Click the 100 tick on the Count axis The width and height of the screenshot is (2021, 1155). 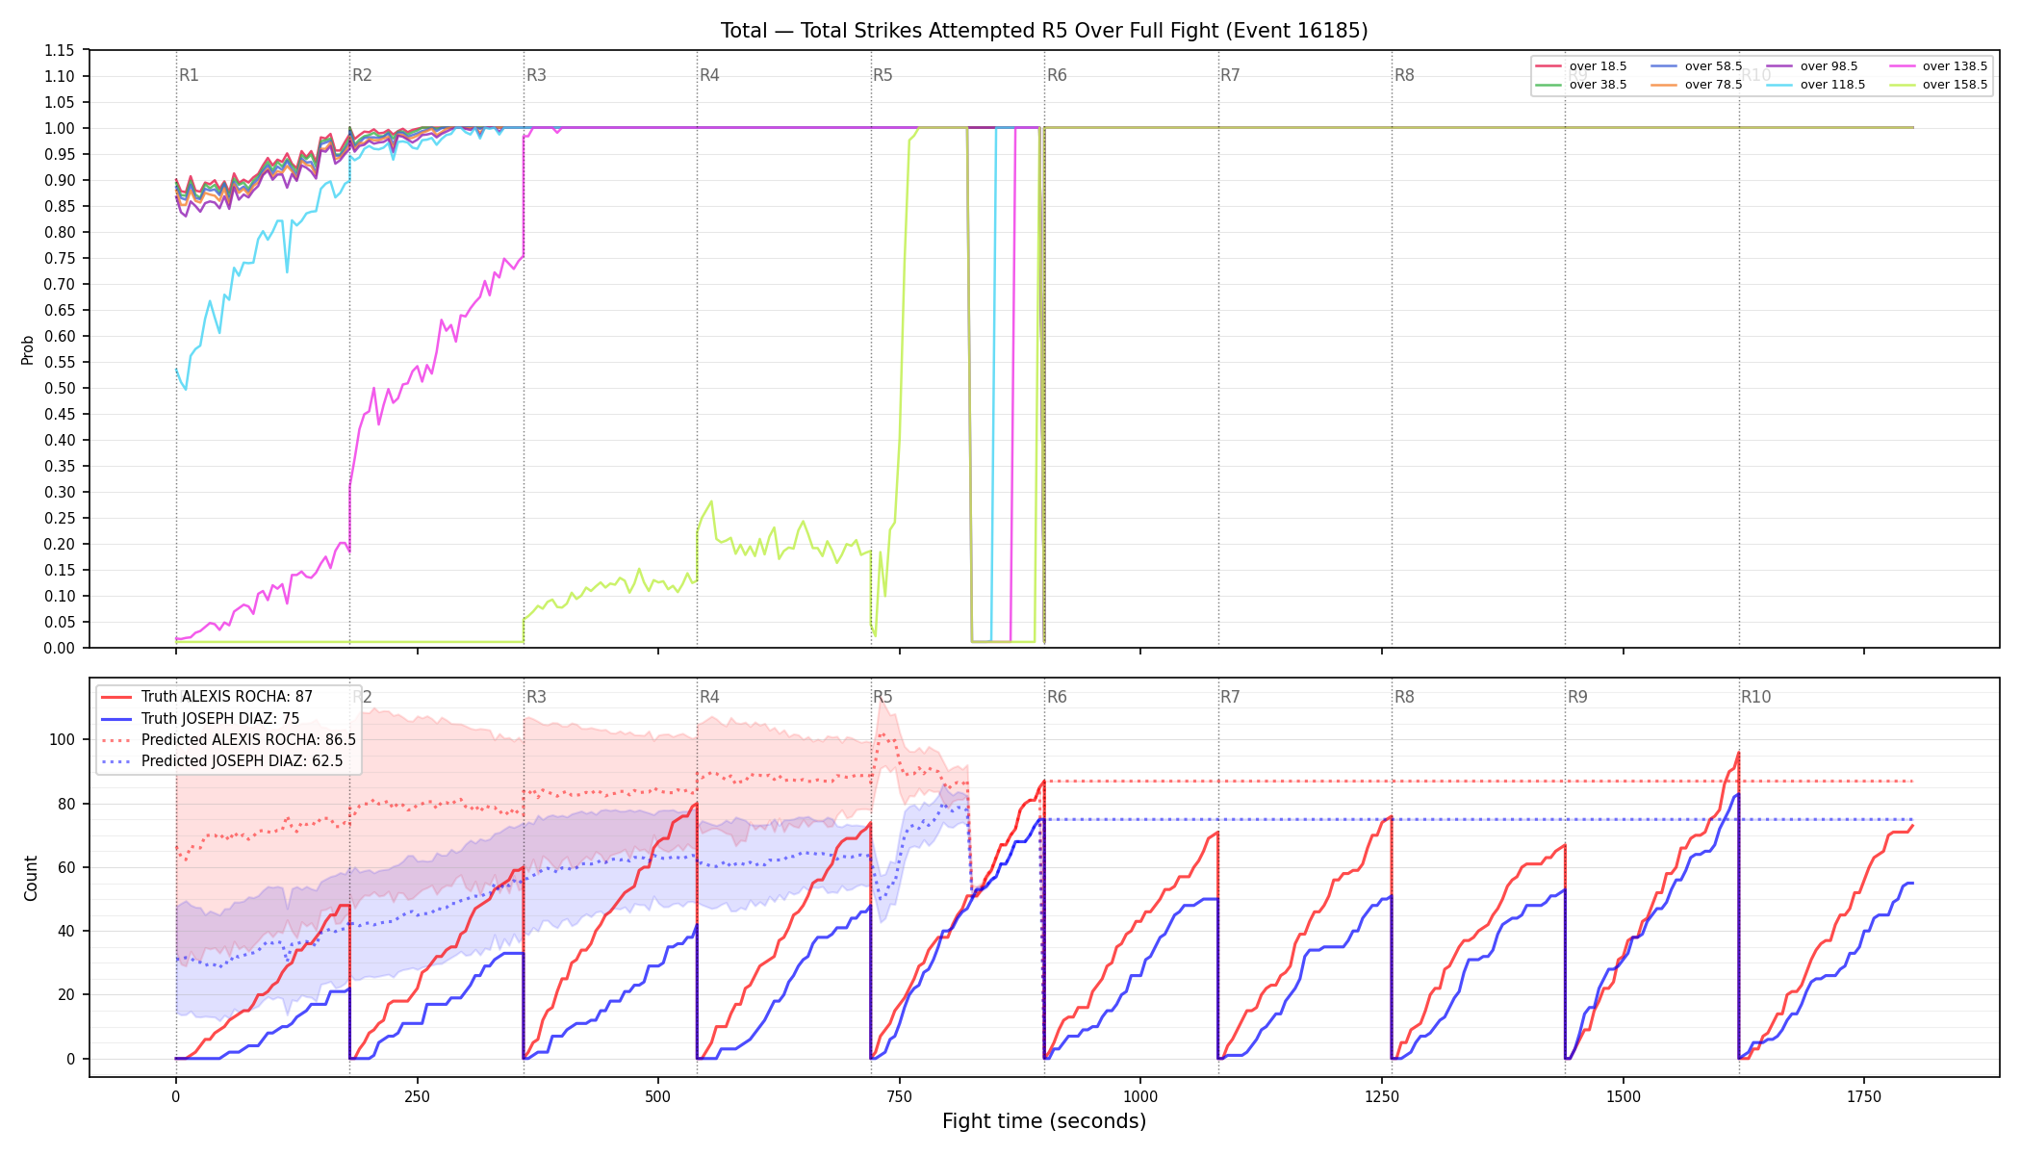click(64, 740)
